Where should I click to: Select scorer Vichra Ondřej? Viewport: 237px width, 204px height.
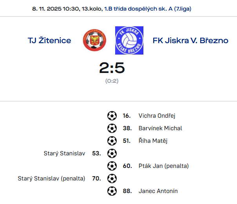point(157,116)
